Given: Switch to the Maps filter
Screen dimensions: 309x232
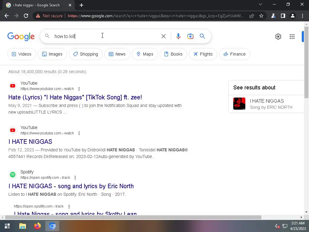Looking at the screenshot, I should 145,54.
